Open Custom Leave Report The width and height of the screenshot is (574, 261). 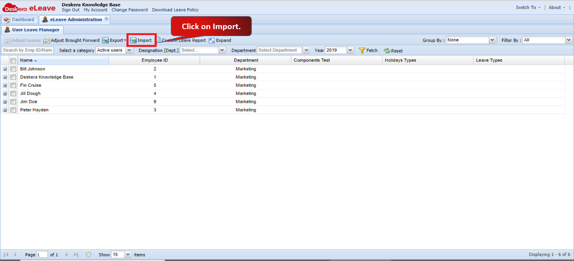click(x=181, y=40)
